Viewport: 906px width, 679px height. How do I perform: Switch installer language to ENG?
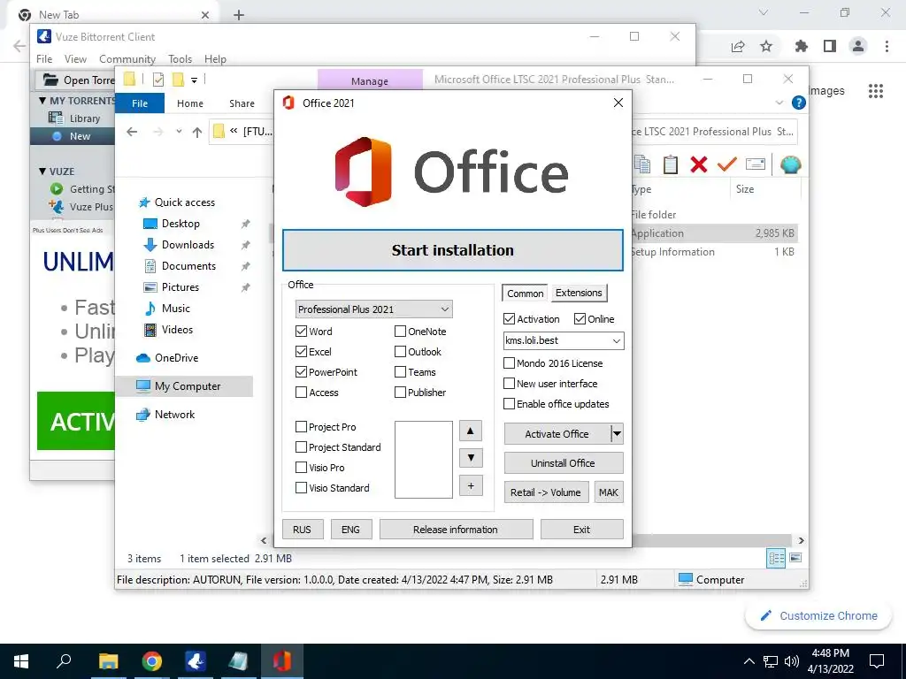[350, 530]
